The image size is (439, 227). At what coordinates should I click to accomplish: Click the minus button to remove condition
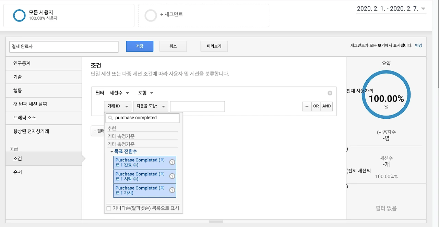[x=307, y=106]
